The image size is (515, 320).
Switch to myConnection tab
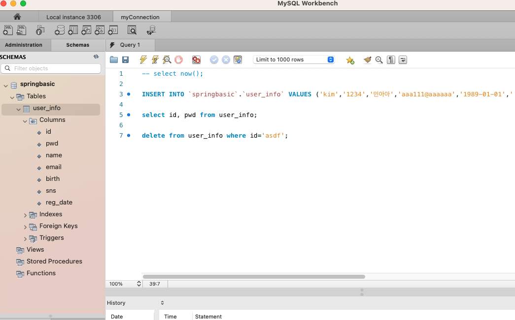click(140, 17)
